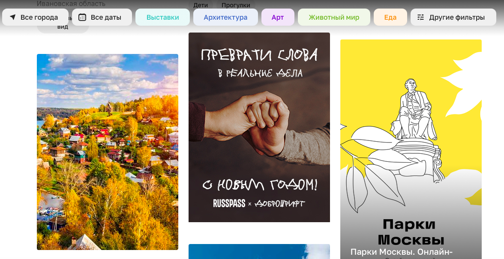The height and width of the screenshot is (259, 504).
Task: Open the Парки Москвы yellow card
Action: [x=411, y=149]
